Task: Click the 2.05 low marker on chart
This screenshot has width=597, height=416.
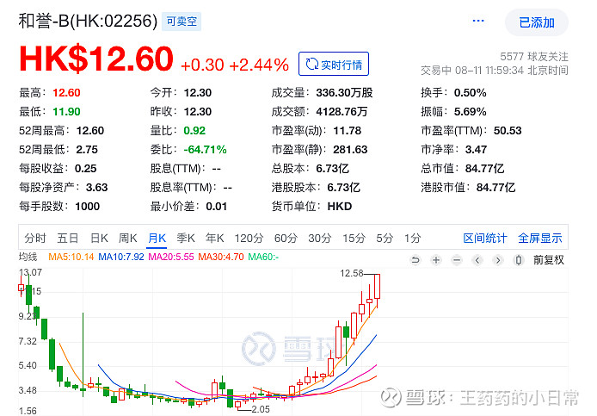Action: pyautogui.click(x=261, y=409)
